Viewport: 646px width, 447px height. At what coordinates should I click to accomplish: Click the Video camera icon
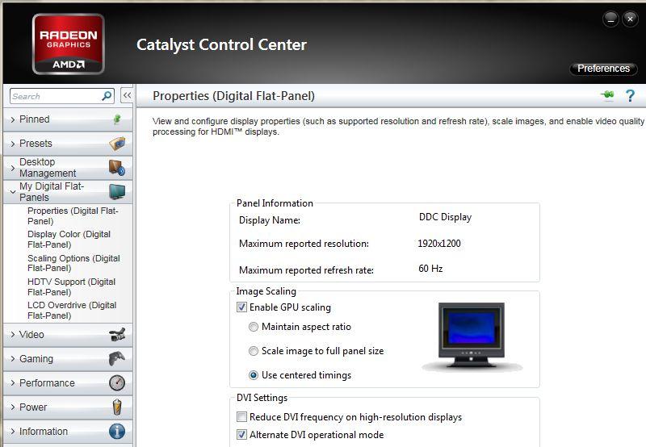117,335
